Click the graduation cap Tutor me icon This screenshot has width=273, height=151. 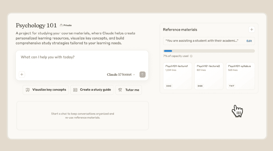[x=120, y=90]
